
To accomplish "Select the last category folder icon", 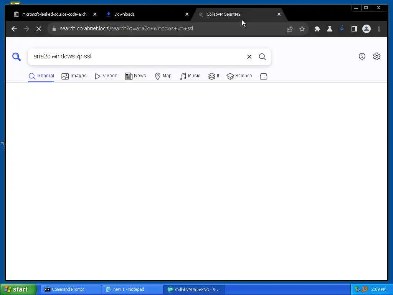I will point(263,76).
